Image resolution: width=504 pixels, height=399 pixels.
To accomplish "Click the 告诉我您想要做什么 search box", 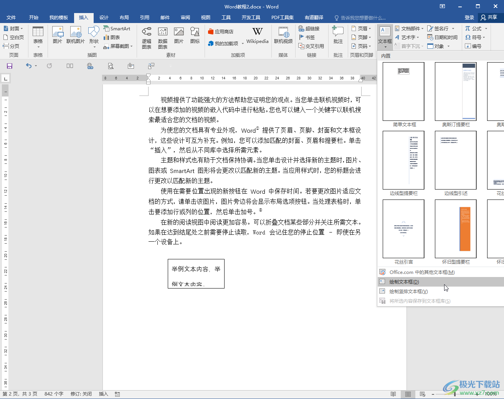I will pos(360,18).
